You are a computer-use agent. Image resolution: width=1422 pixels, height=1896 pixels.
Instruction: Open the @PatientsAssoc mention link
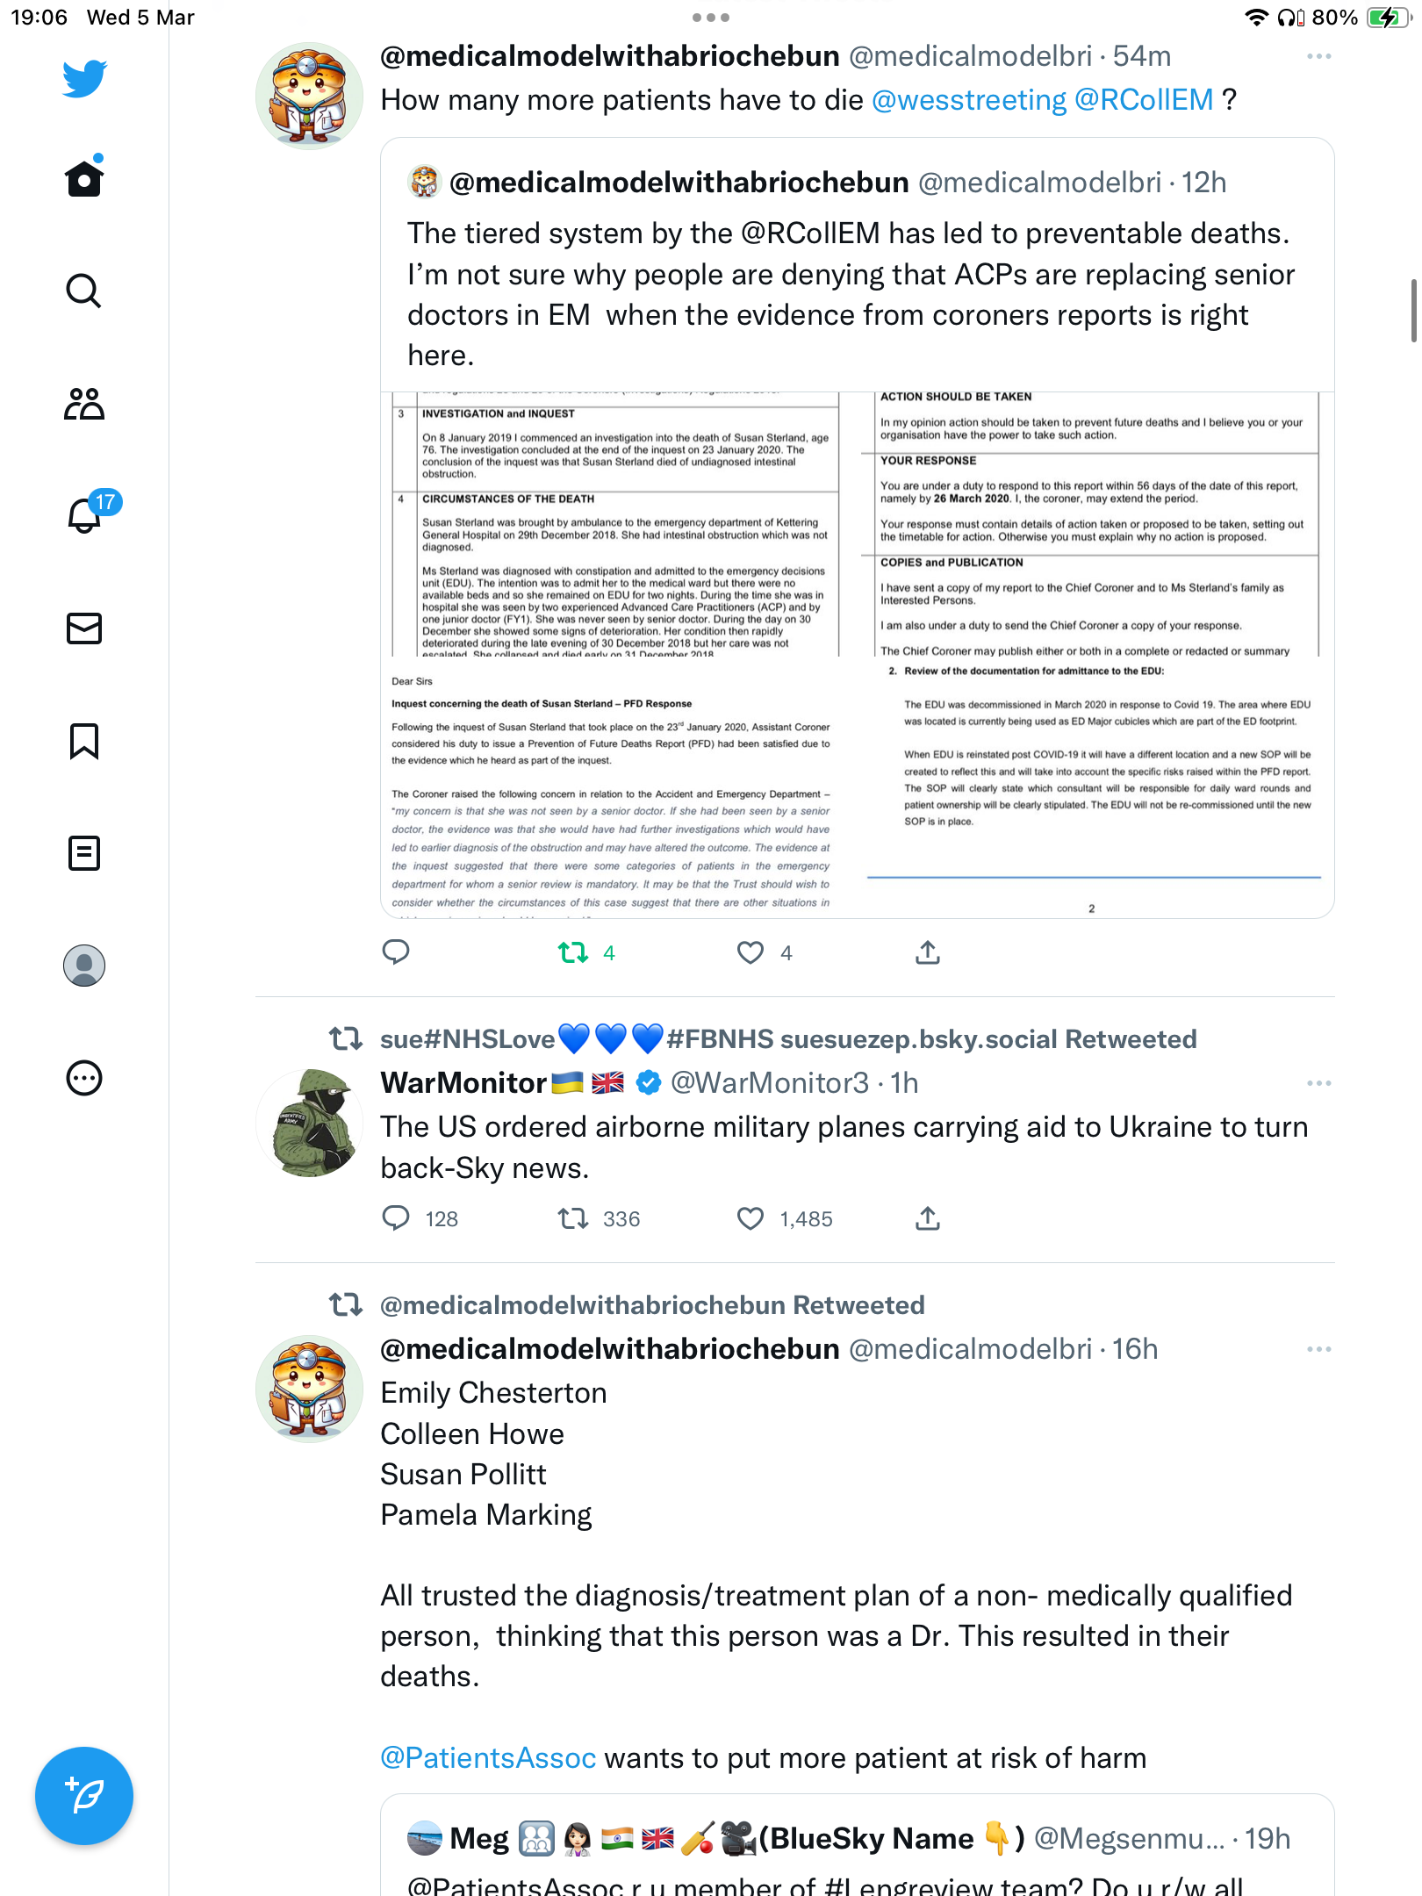pos(488,1758)
